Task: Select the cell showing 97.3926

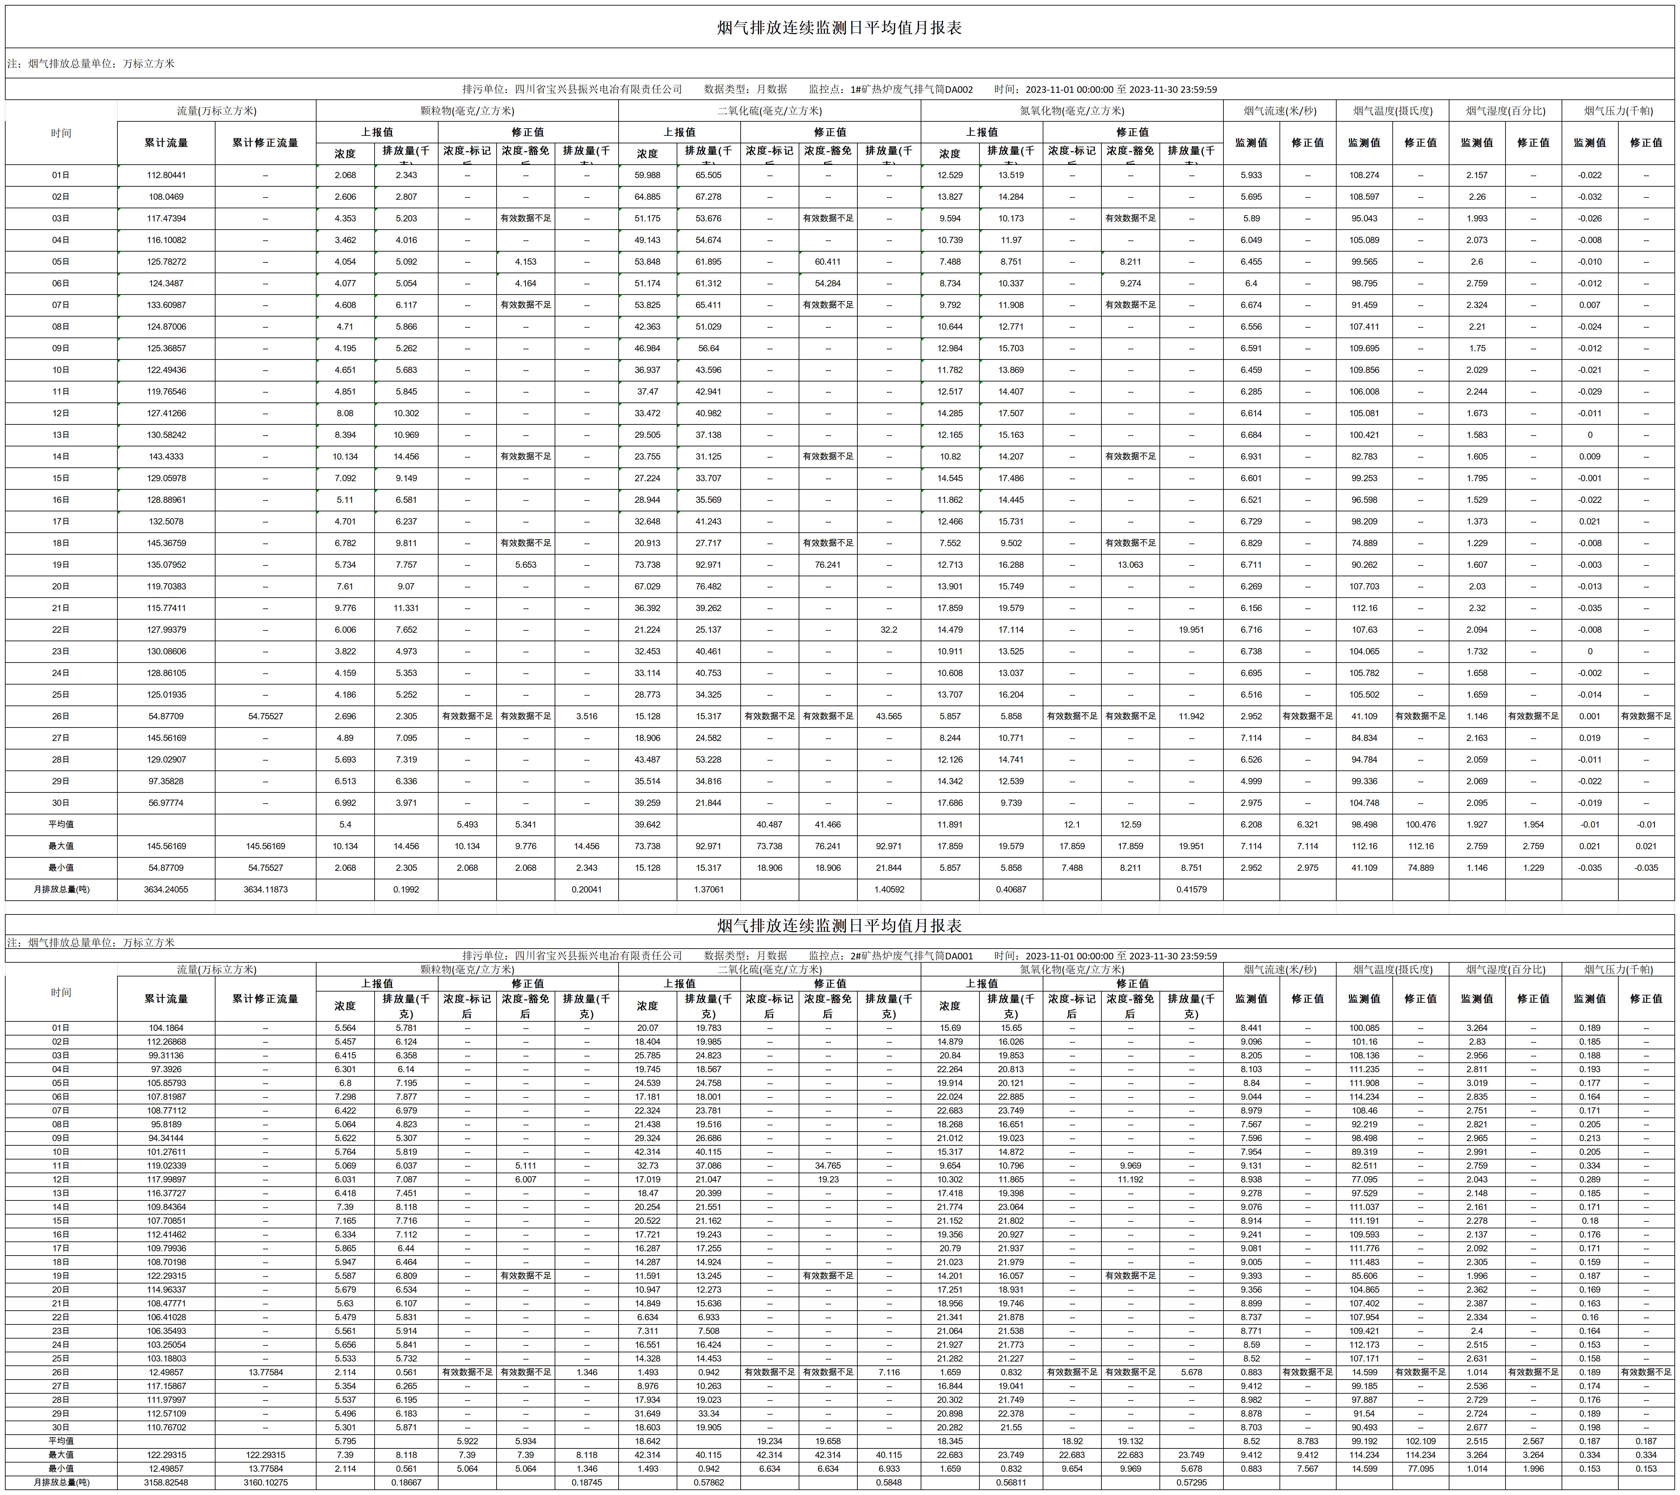Action: (166, 1069)
